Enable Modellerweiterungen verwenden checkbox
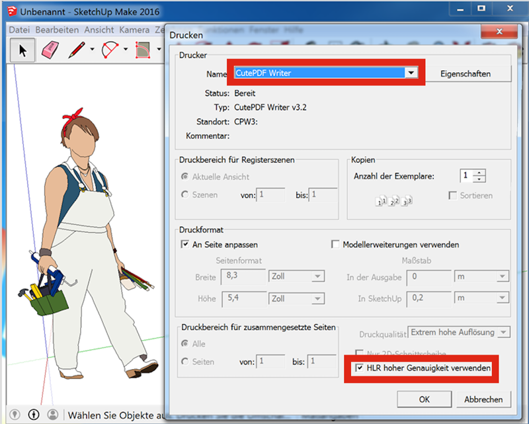The width and height of the screenshot is (529, 424). [335, 244]
